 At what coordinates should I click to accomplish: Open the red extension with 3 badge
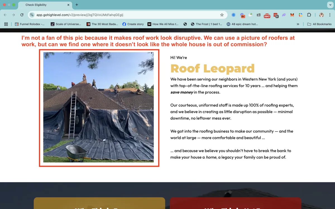click(x=276, y=15)
